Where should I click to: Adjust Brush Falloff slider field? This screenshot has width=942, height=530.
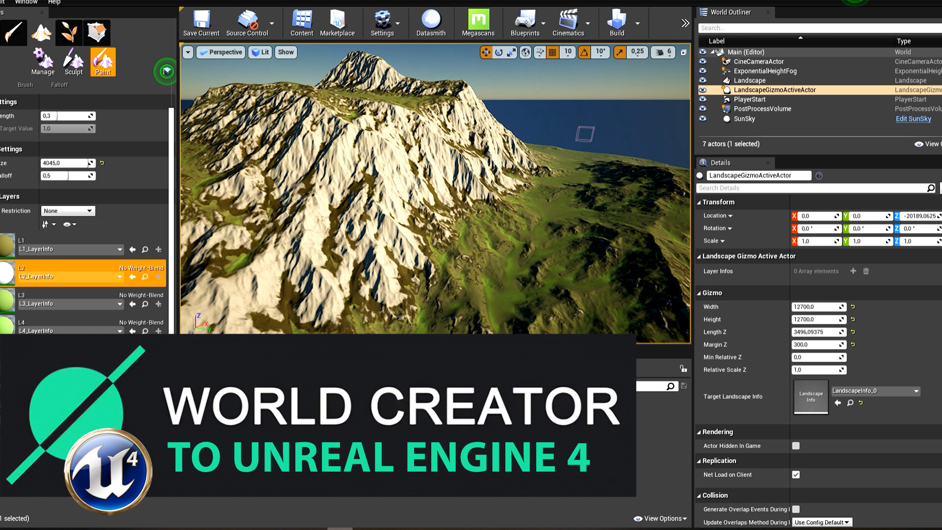(x=68, y=176)
